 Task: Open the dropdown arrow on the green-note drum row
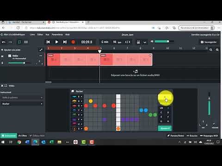(x=82, y=115)
